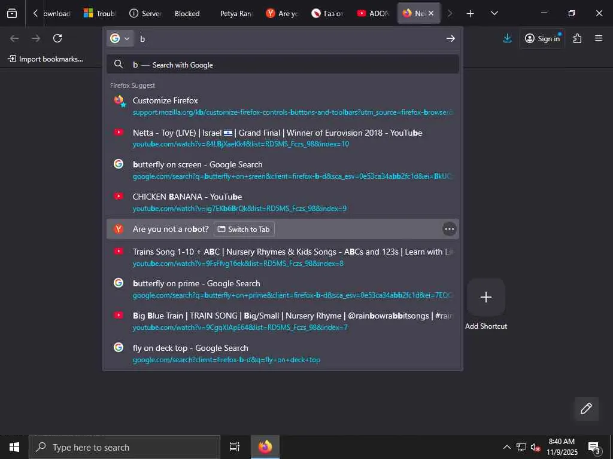Switch to the Troubl Microsoft tab

99,13
